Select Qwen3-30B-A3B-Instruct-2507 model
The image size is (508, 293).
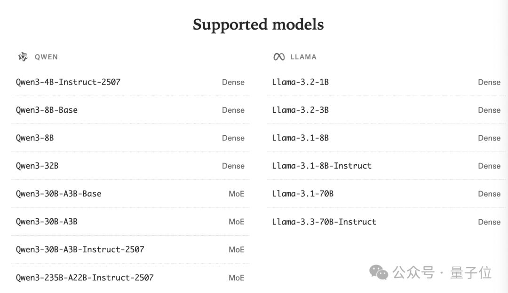pyautogui.click(x=80, y=249)
